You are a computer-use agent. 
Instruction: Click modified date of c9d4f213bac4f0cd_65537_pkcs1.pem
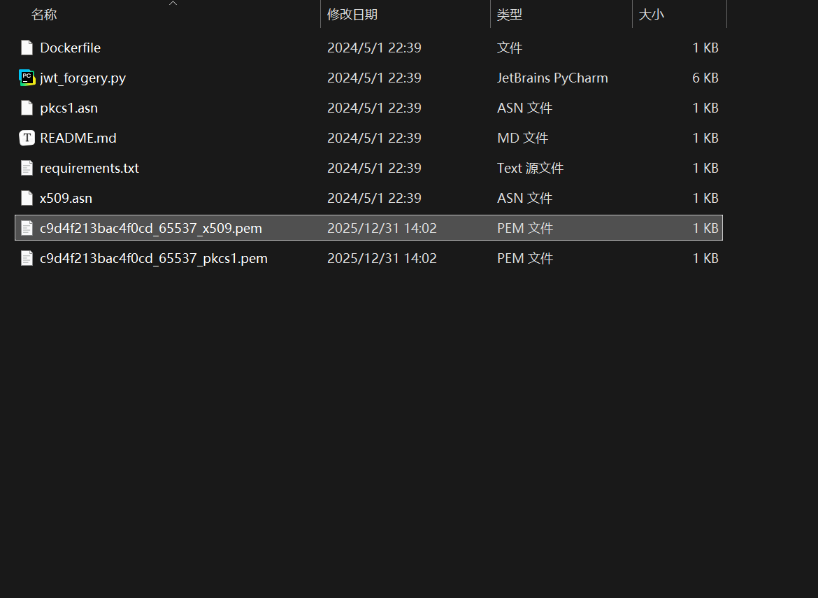pos(382,258)
